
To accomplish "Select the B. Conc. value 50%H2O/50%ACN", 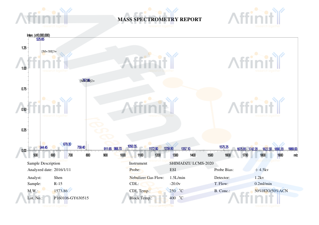I will [x=271, y=191].
